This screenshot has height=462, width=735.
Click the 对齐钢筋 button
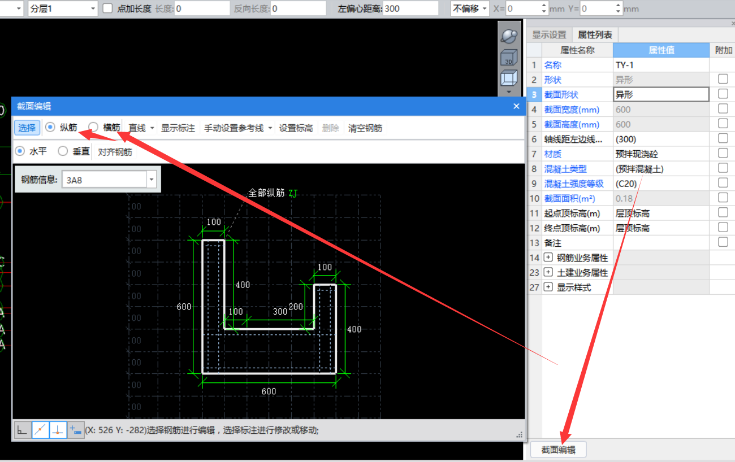click(115, 151)
